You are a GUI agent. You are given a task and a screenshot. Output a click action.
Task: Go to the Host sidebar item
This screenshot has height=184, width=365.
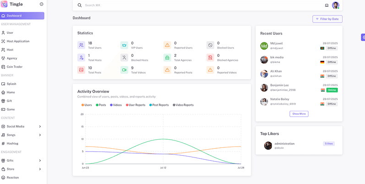[x=22, y=50]
